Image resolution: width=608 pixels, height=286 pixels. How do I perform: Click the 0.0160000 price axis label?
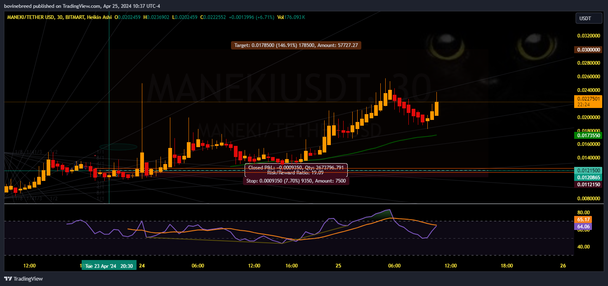click(588, 144)
